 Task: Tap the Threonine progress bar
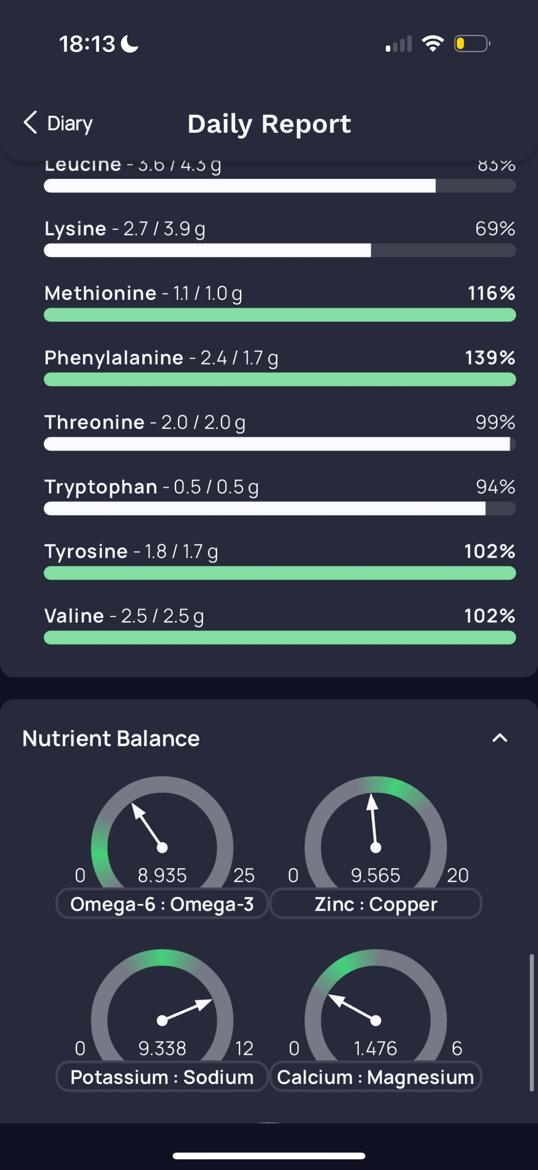point(280,444)
